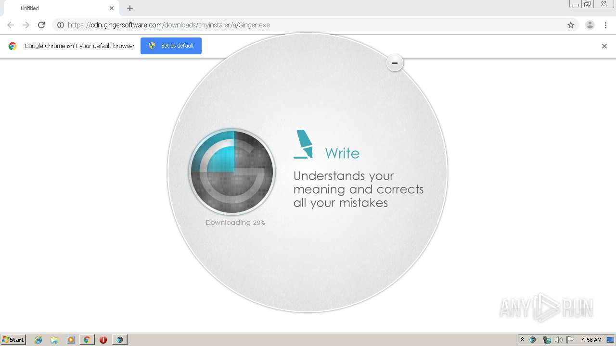Open Action Center flag icon
Image resolution: width=616 pixels, height=346 pixels.
coord(570,340)
